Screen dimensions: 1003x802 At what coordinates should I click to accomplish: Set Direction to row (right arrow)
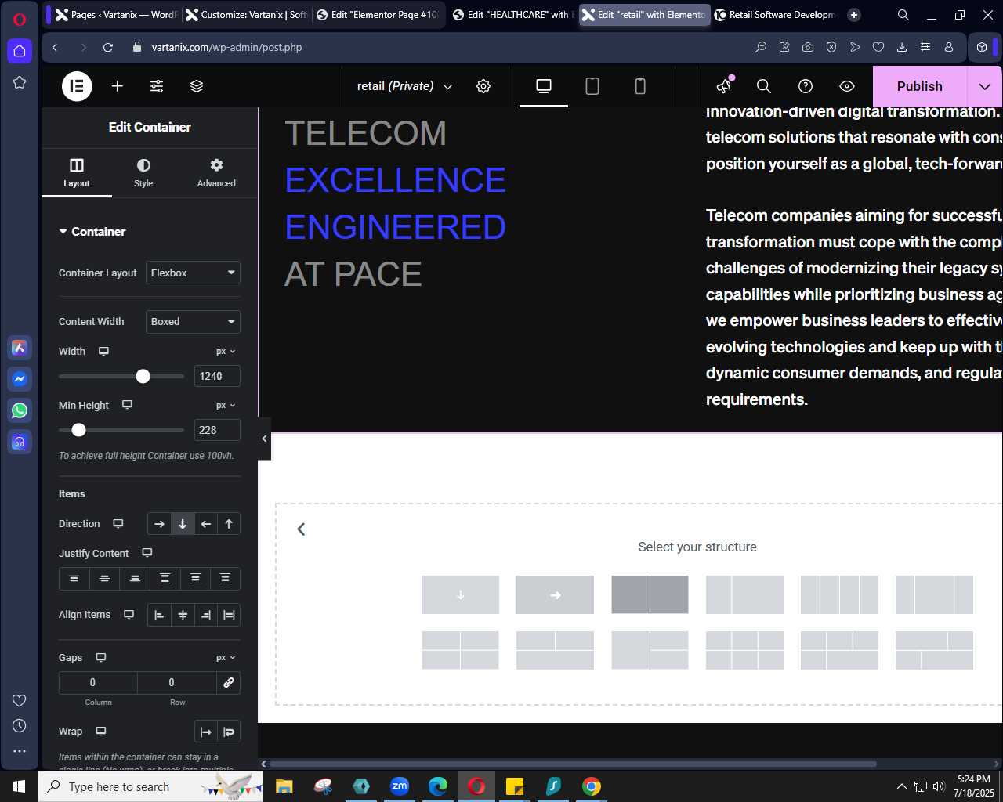click(159, 524)
